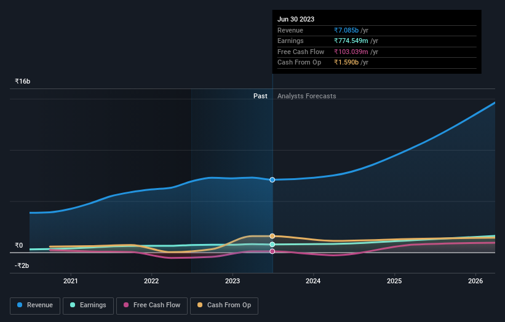
Task: Click the 2025 x-axis label
Action: [394, 281]
